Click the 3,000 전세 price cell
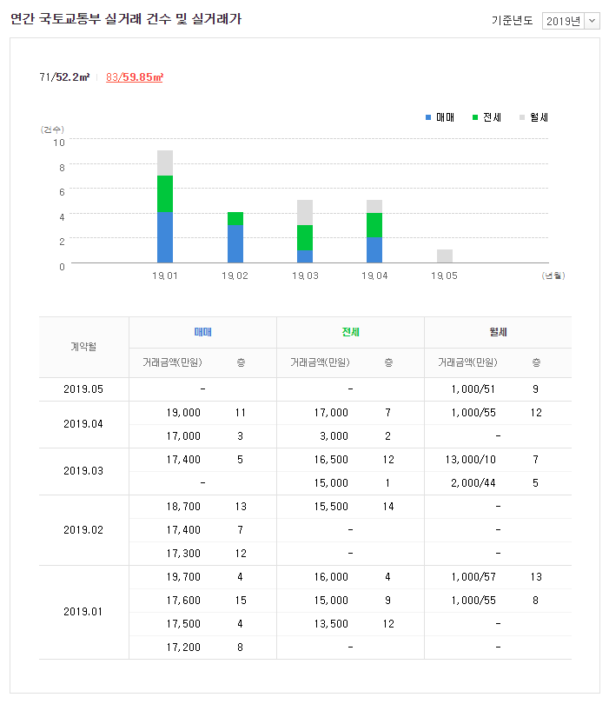Viewport: 609px width, 704px height. pyautogui.click(x=334, y=436)
